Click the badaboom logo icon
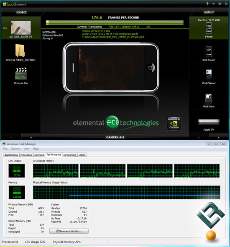 coord(5,4)
